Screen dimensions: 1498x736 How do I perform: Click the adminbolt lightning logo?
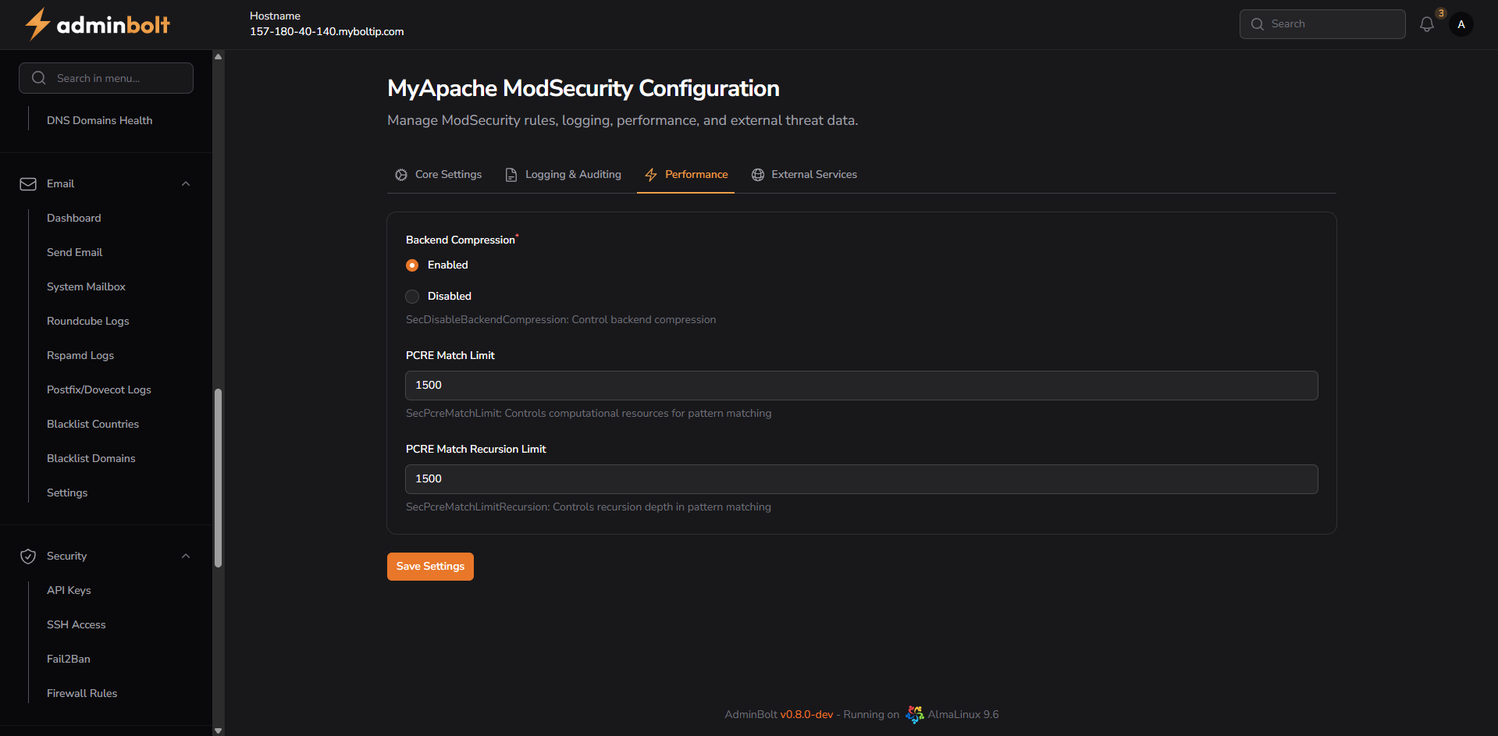[x=37, y=24]
